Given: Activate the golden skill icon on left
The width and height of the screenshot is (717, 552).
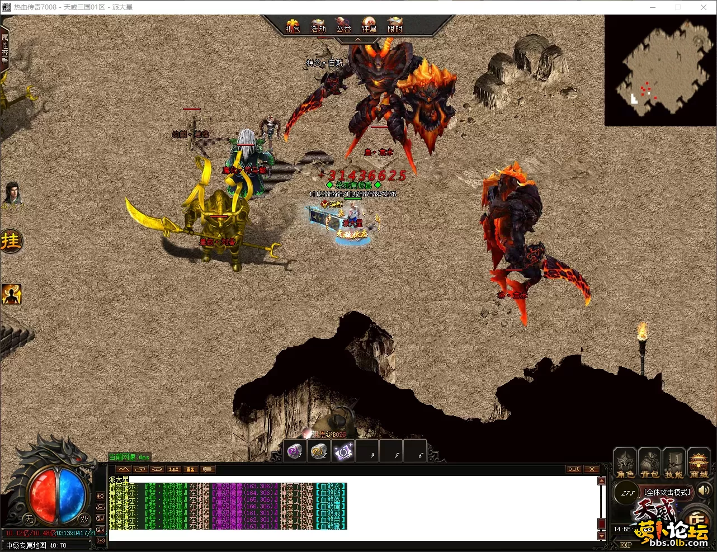Looking at the screenshot, I should click(11, 294).
